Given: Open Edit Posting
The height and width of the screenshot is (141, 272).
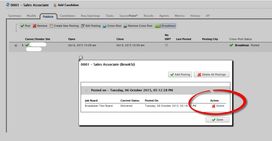Looking at the screenshot, I should click(91, 26).
